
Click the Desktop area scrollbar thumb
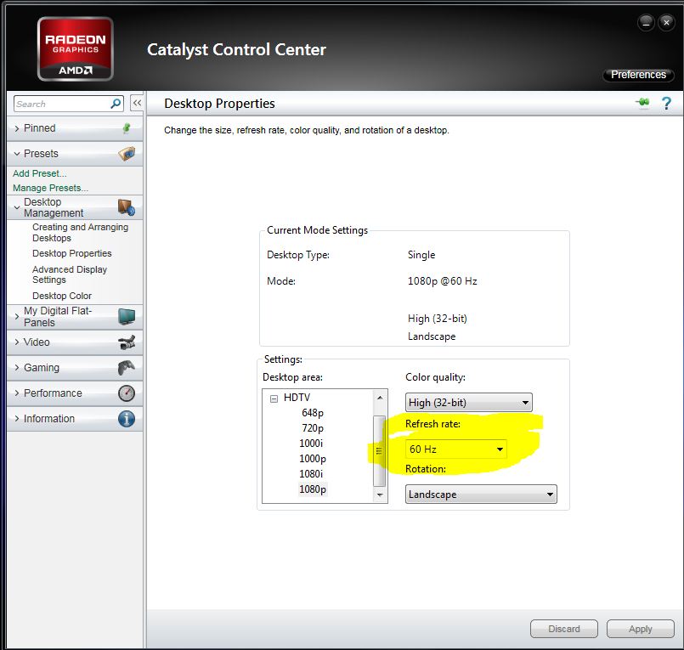point(379,450)
